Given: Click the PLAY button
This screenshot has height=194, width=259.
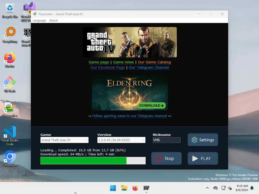Looking at the screenshot, I should (203, 158).
